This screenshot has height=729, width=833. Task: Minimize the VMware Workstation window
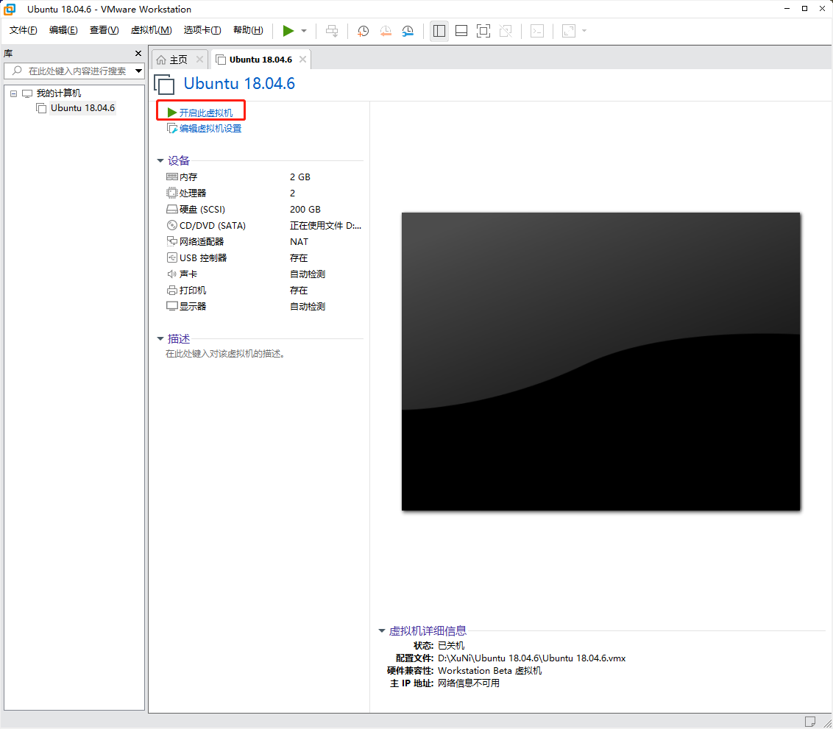coord(787,9)
